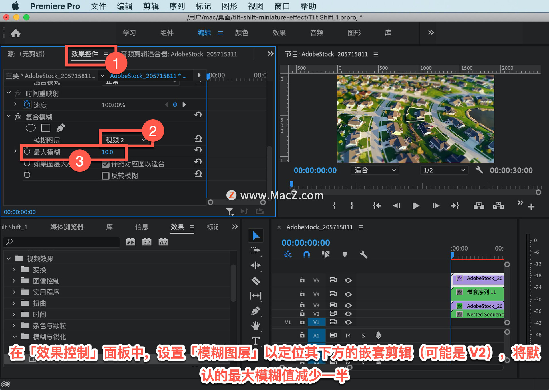Select the Ripple Edit tool
This screenshot has width=549, height=390.
pos(255,265)
